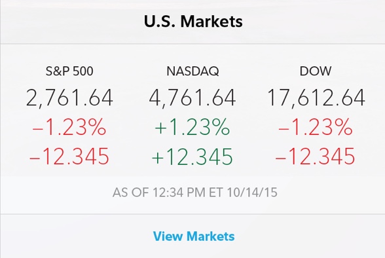
Task: Select the NASDAQ index label
Action: point(192,71)
